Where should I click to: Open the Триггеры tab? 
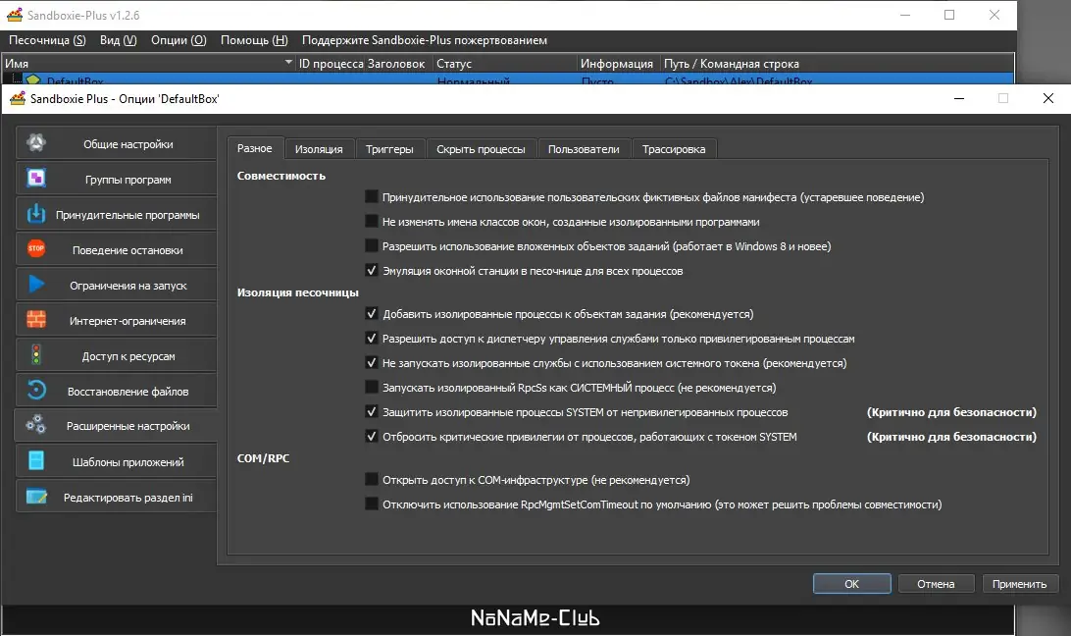click(x=389, y=149)
